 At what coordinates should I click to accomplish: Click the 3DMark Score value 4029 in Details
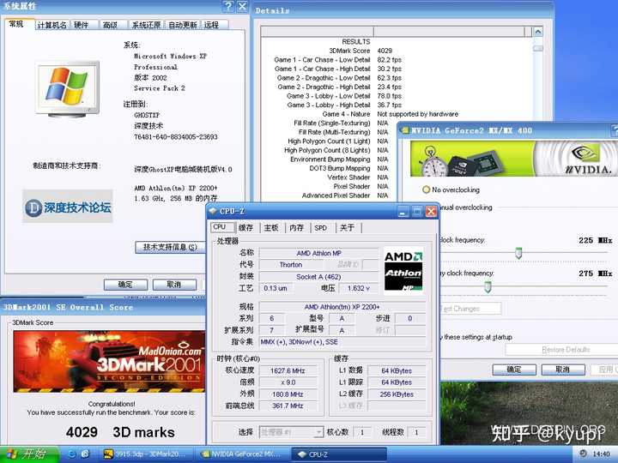[385, 51]
